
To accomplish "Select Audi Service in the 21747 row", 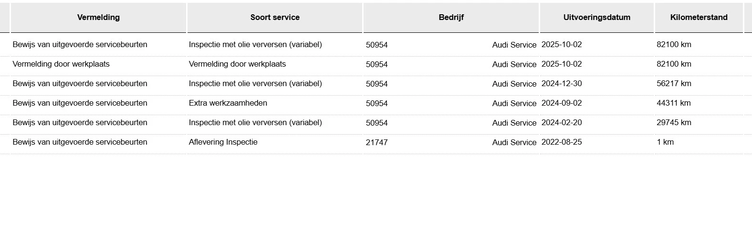I will (x=514, y=143).
